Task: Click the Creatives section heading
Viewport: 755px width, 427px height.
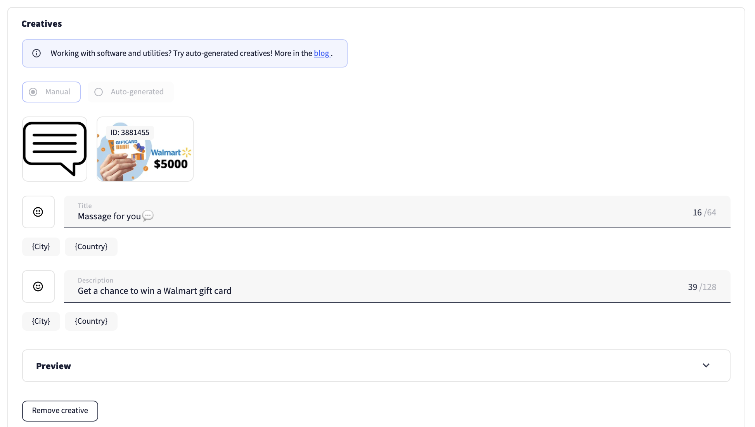Action: (42, 24)
